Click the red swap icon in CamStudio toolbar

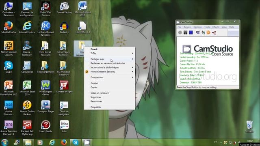[x=214, y=32]
